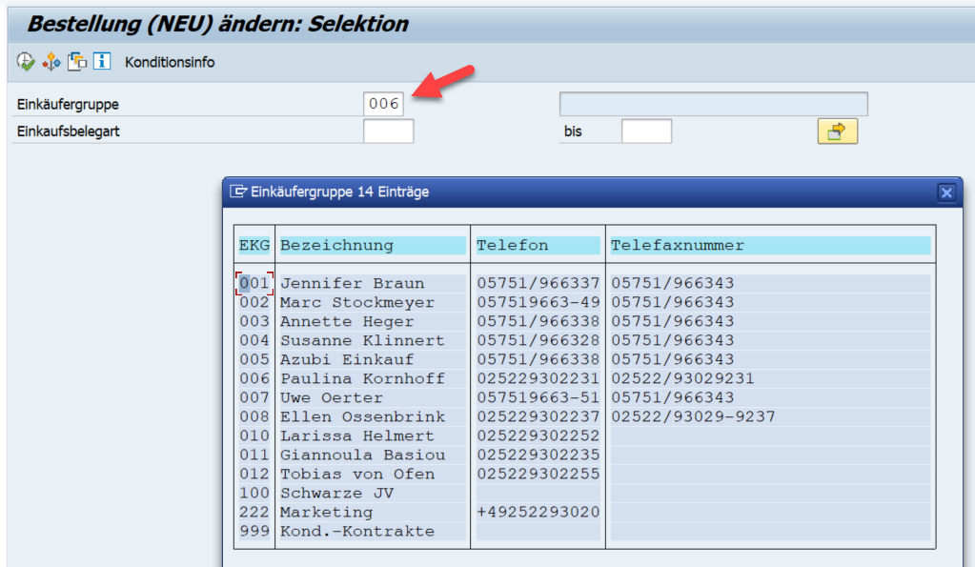Close the Einkäufergruppe popup dialog
The image size is (975, 567).
point(945,192)
